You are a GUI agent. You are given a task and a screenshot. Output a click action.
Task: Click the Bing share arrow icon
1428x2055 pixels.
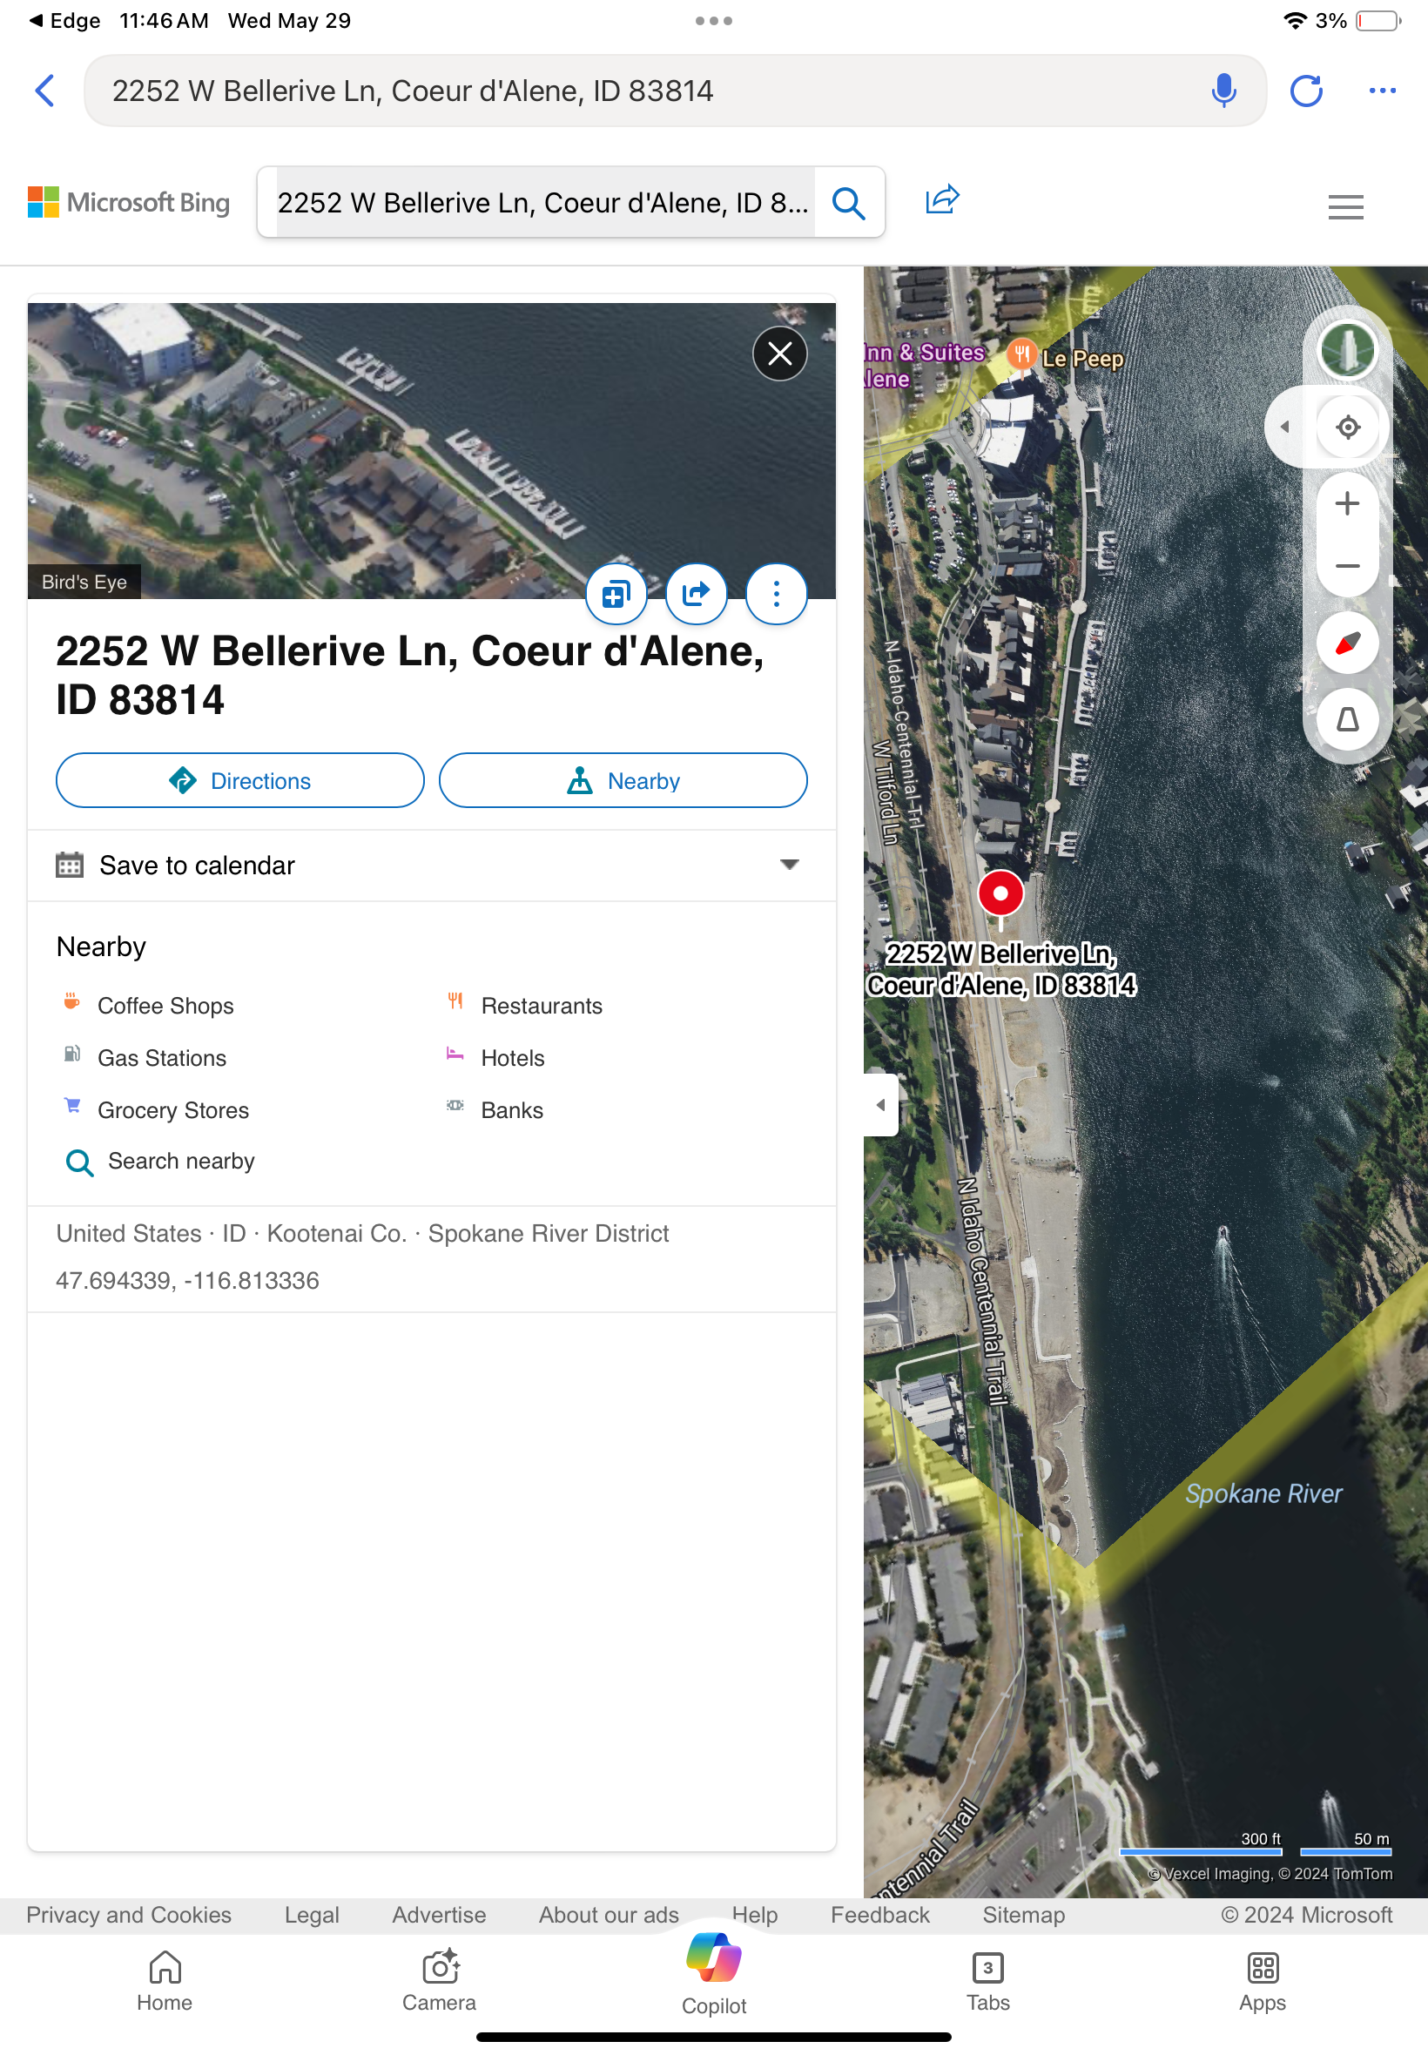941,199
